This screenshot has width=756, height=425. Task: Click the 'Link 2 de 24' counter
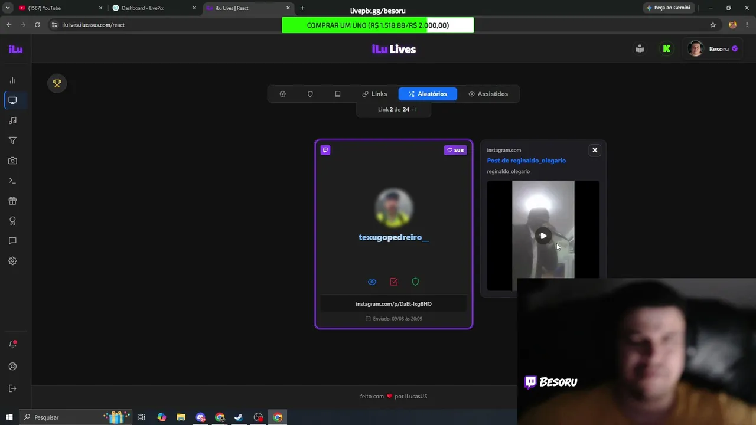click(394, 109)
